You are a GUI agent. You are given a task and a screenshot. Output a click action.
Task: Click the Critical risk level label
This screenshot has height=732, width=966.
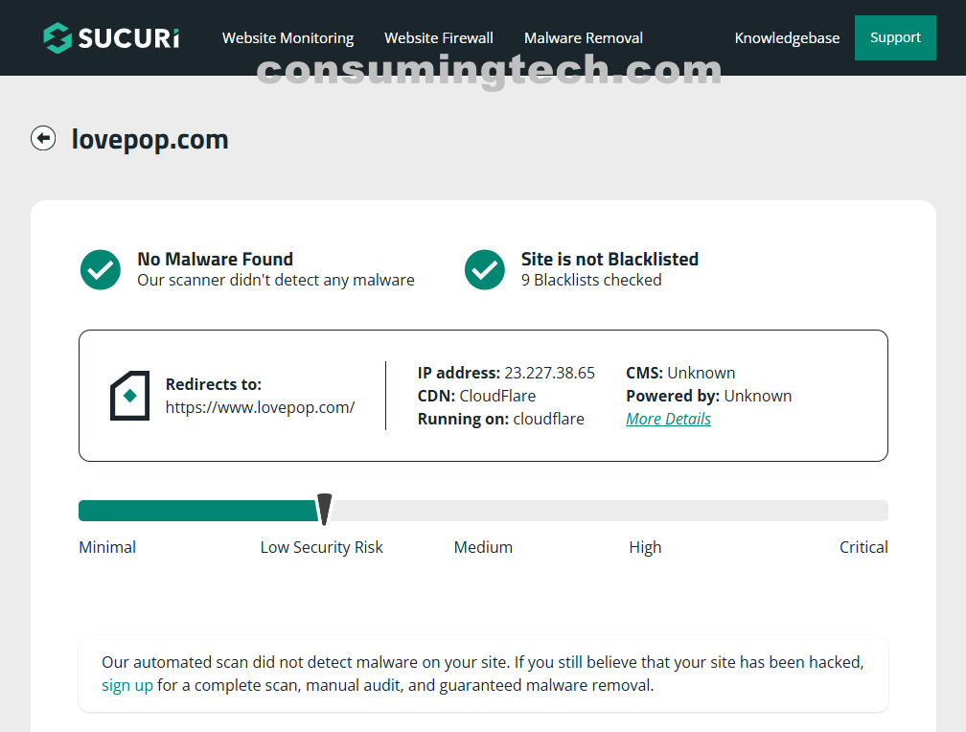pos(863,547)
